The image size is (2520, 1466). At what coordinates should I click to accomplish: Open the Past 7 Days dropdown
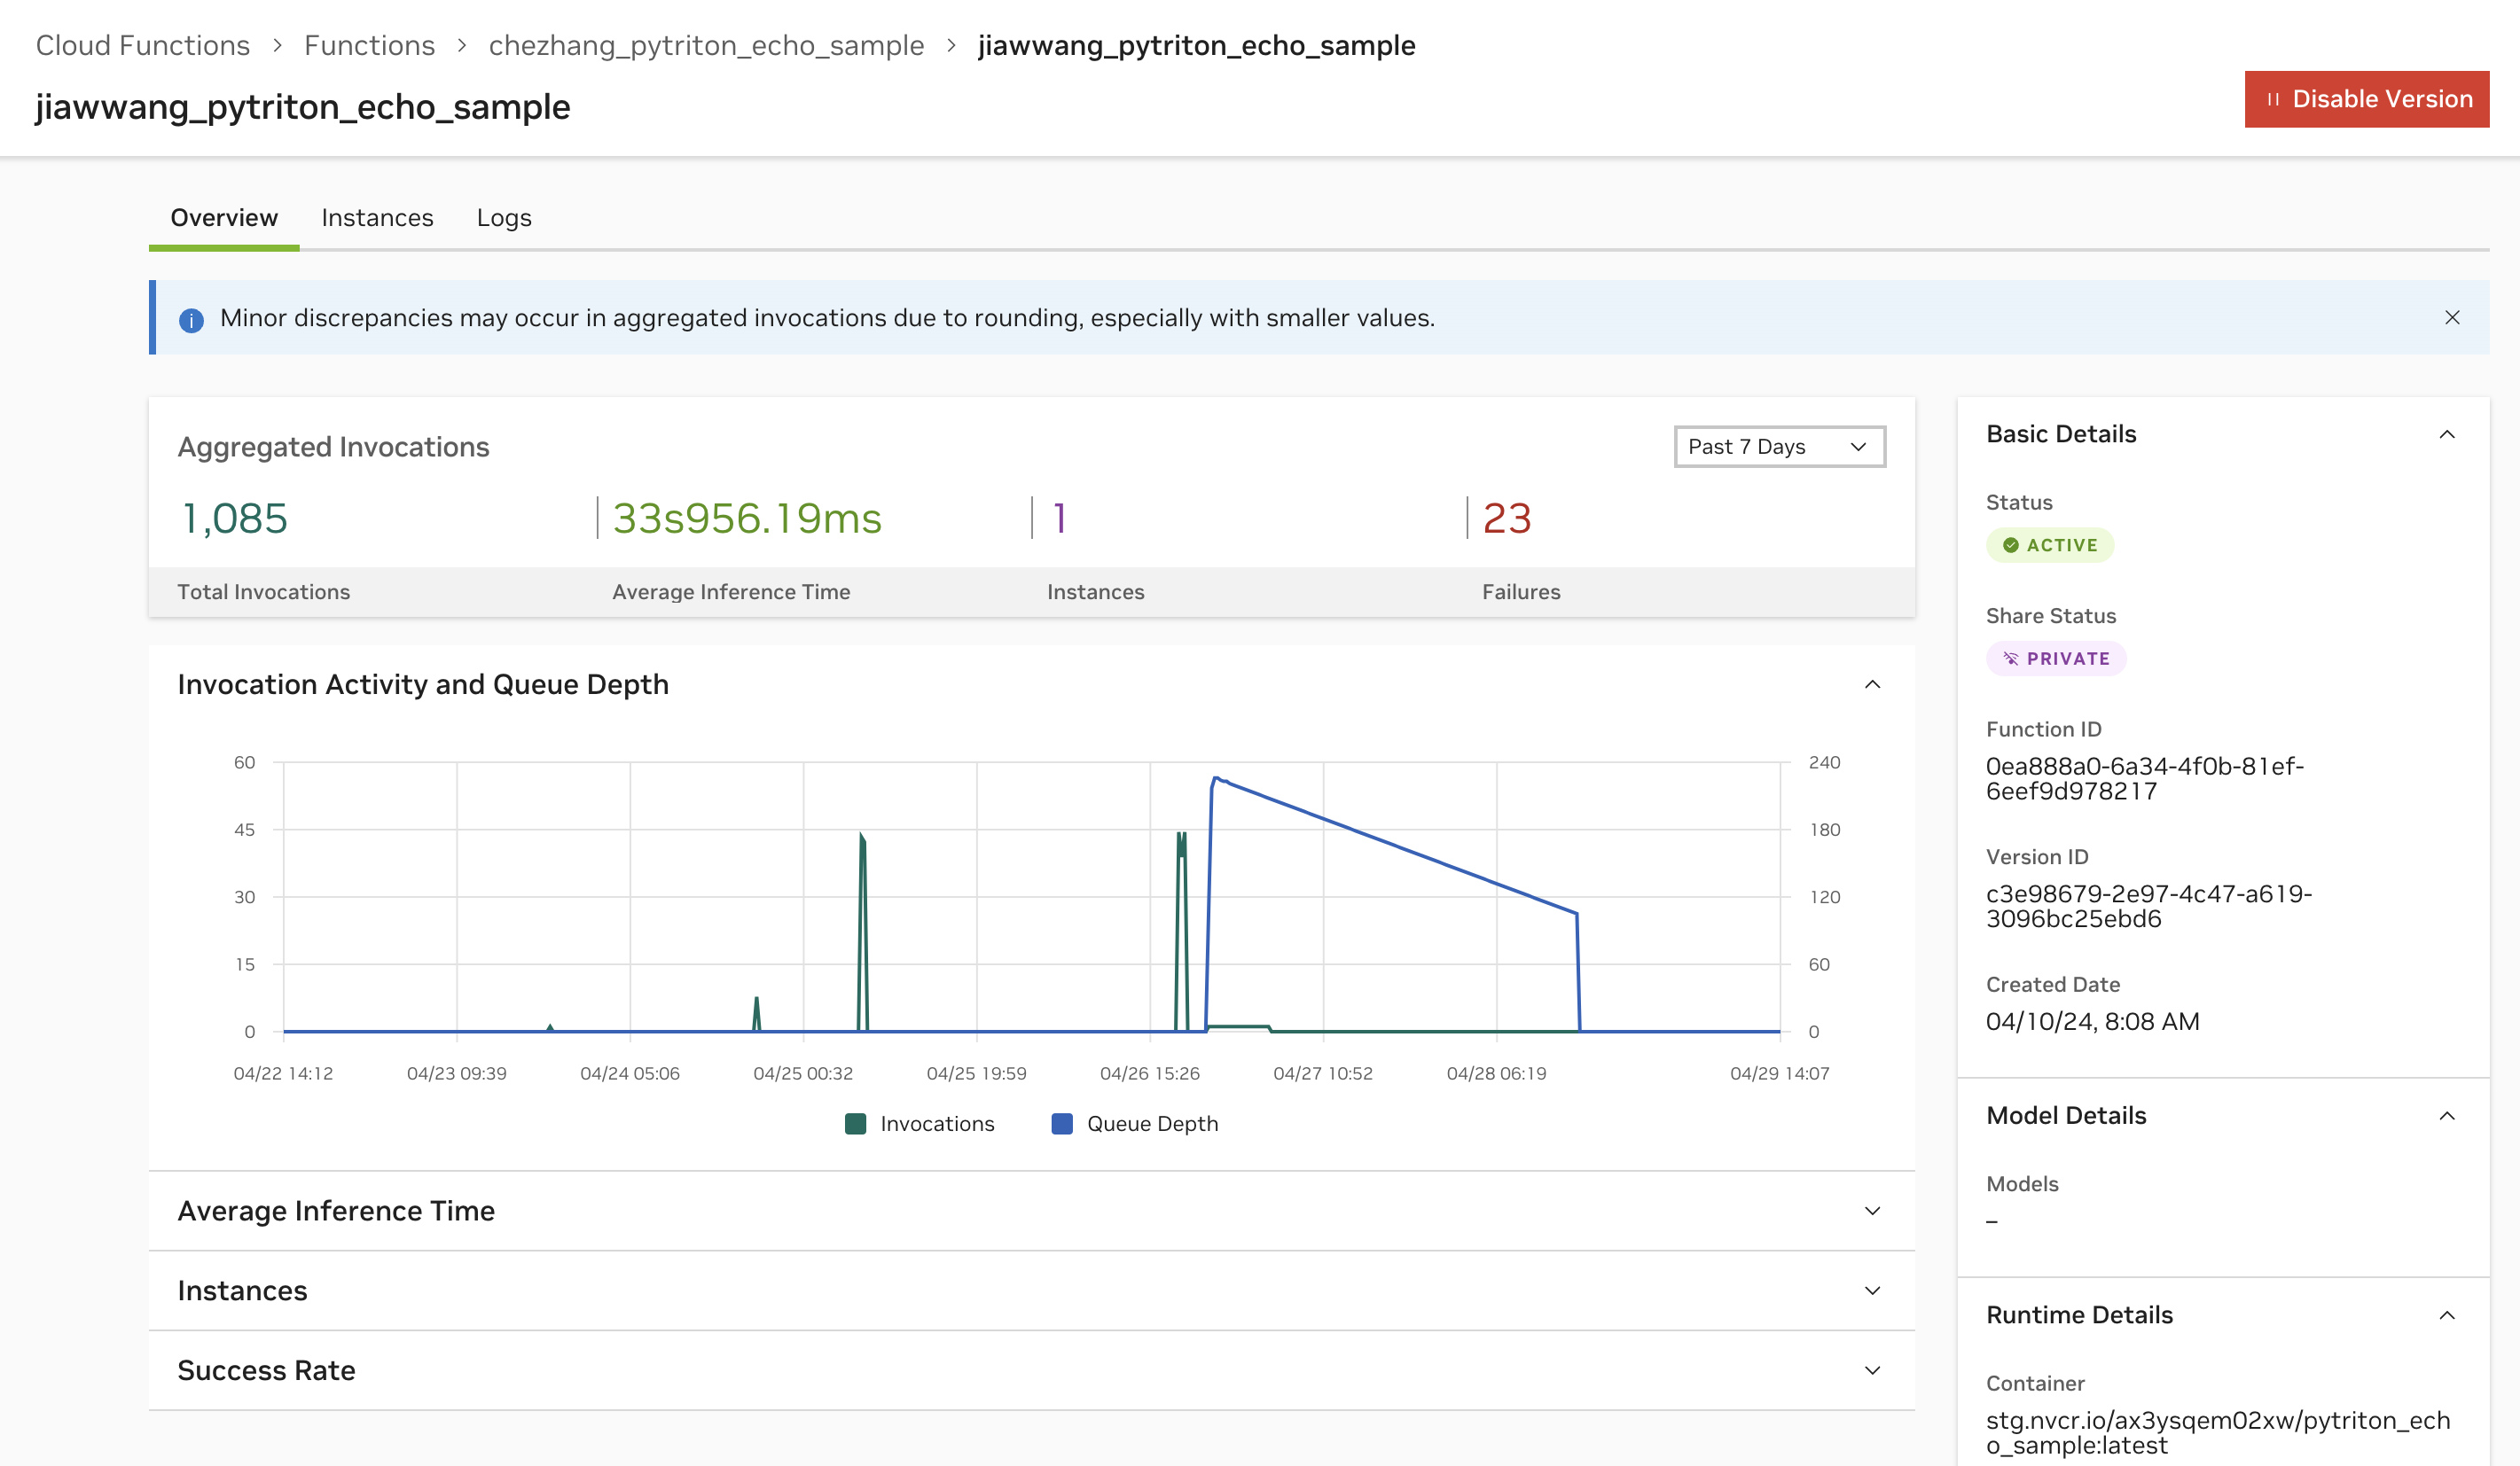tap(1779, 447)
